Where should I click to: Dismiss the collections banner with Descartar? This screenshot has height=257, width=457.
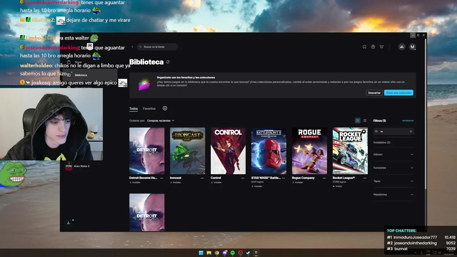click(x=374, y=93)
